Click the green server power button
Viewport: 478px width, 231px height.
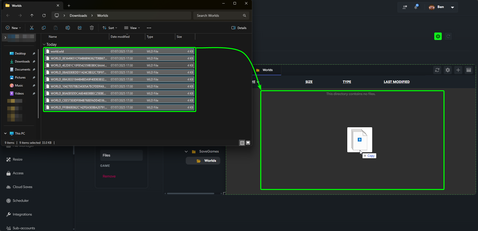point(438,36)
